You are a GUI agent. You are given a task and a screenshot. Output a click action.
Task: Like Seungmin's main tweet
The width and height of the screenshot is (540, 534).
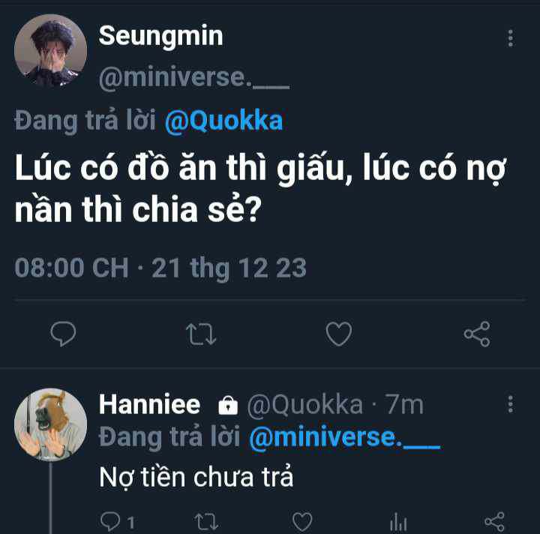coord(338,334)
